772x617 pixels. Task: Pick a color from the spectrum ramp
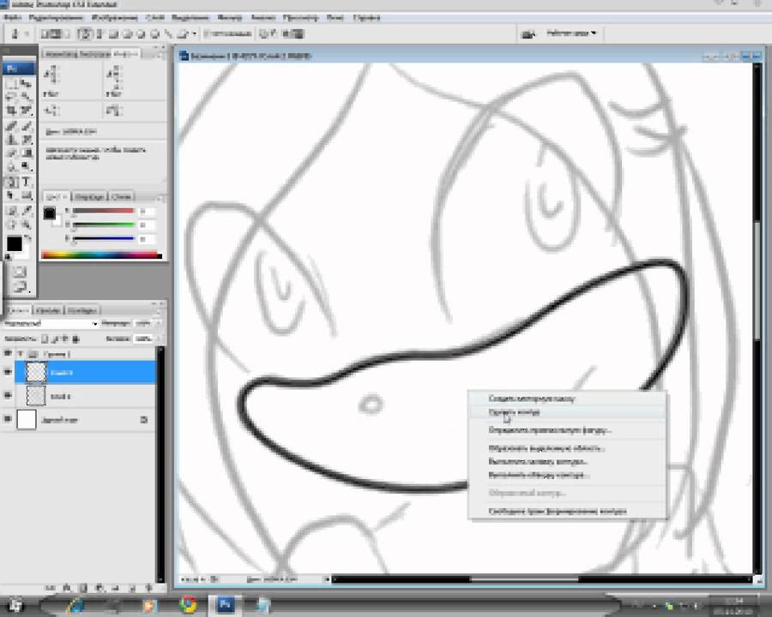[x=101, y=255]
